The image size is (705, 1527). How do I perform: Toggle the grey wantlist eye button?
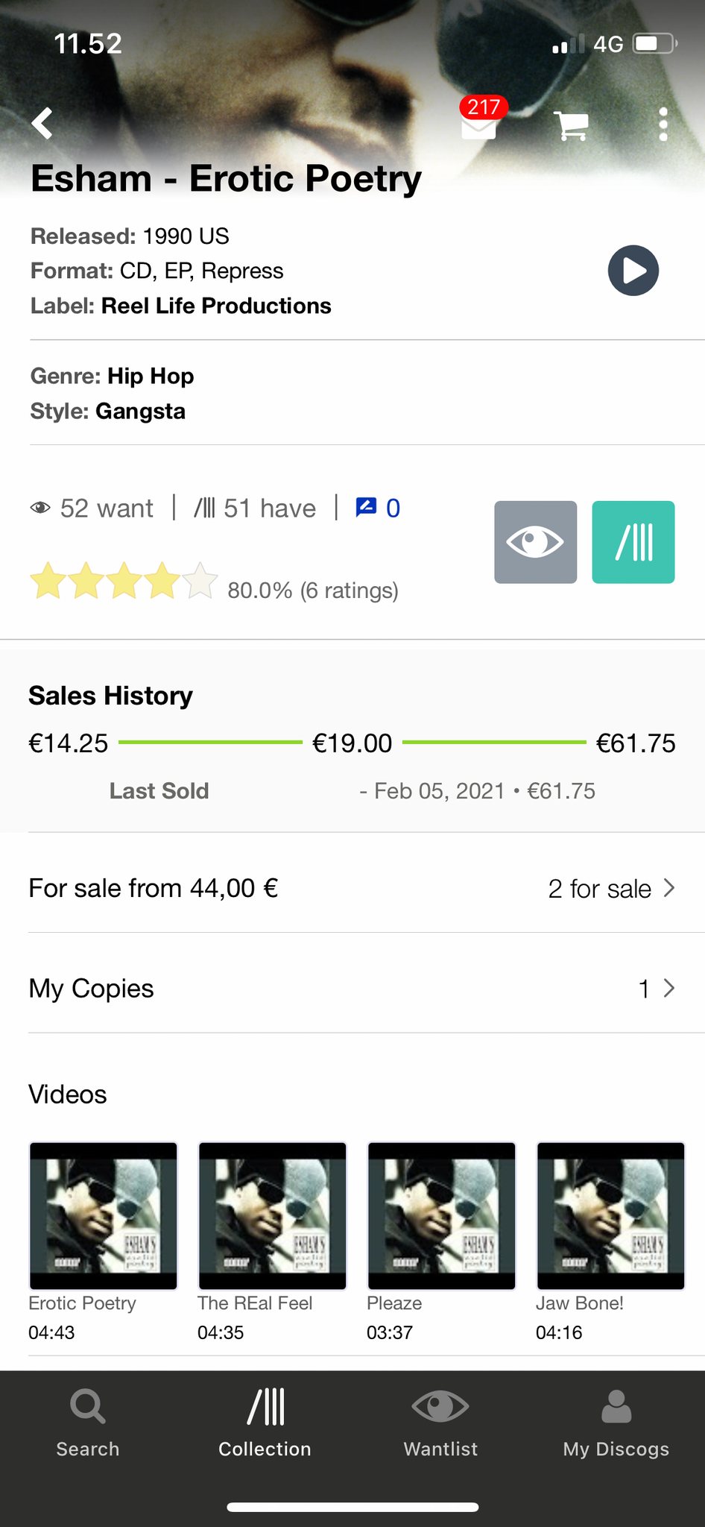pos(535,542)
